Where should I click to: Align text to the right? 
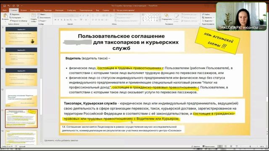(99, 20)
